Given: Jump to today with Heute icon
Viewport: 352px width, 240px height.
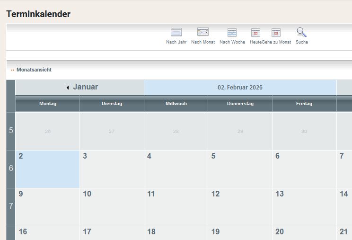Looking at the screenshot, I should click(x=255, y=33).
